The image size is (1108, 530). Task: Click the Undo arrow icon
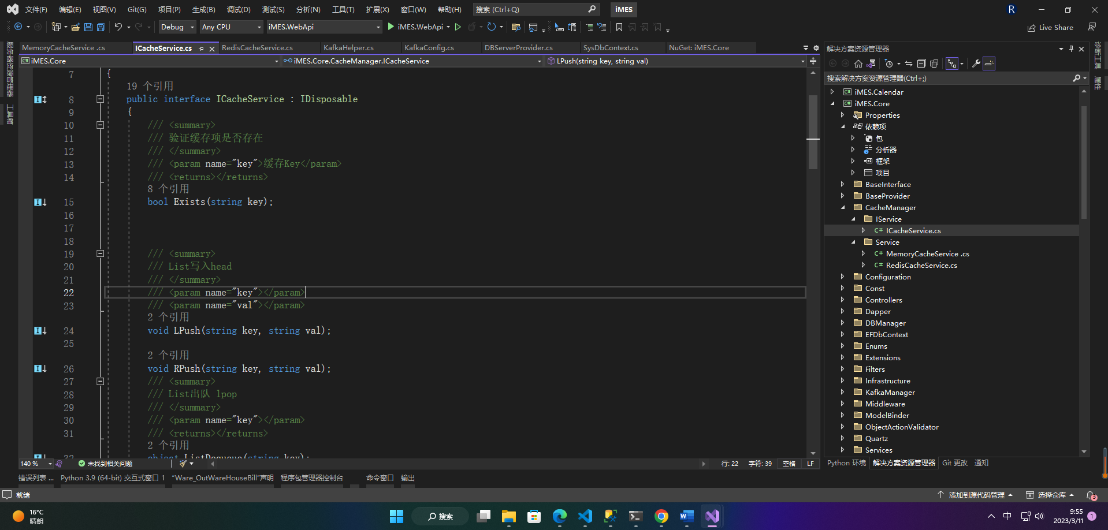point(118,27)
